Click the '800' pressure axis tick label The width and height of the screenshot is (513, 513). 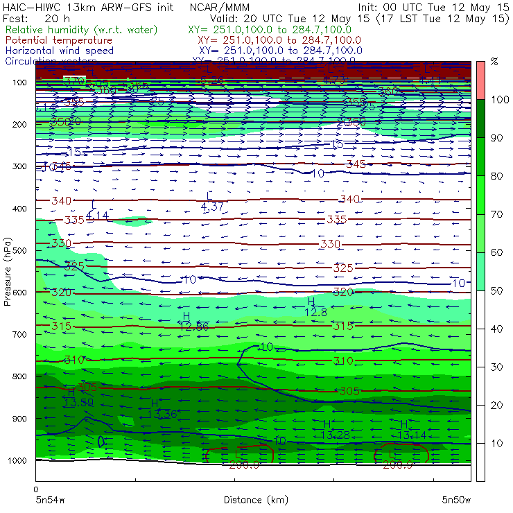[19, 376]
